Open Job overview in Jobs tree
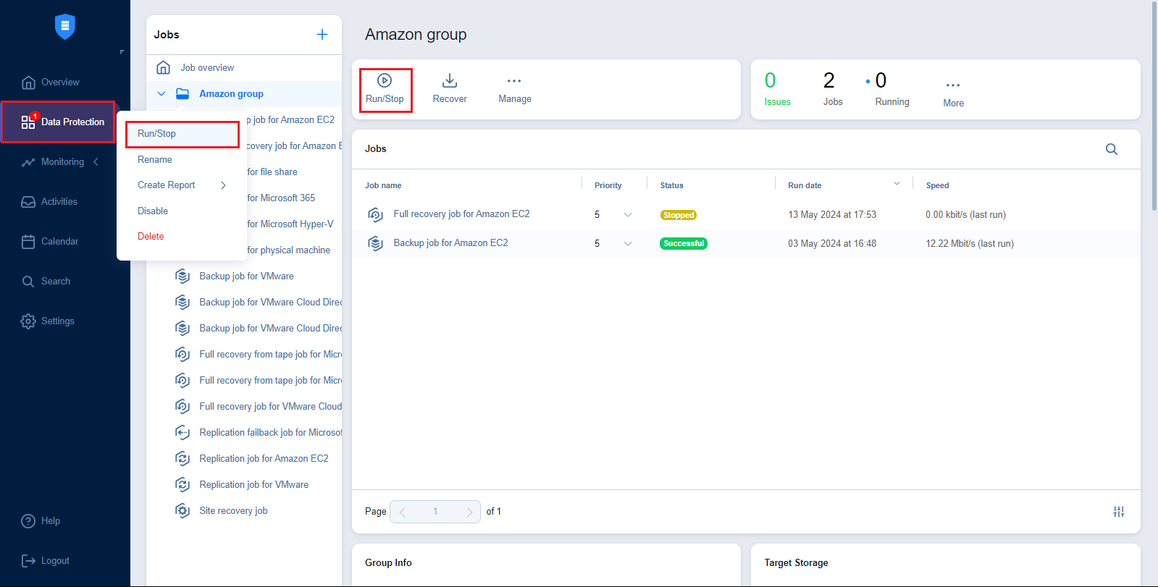 click(207, 68)
